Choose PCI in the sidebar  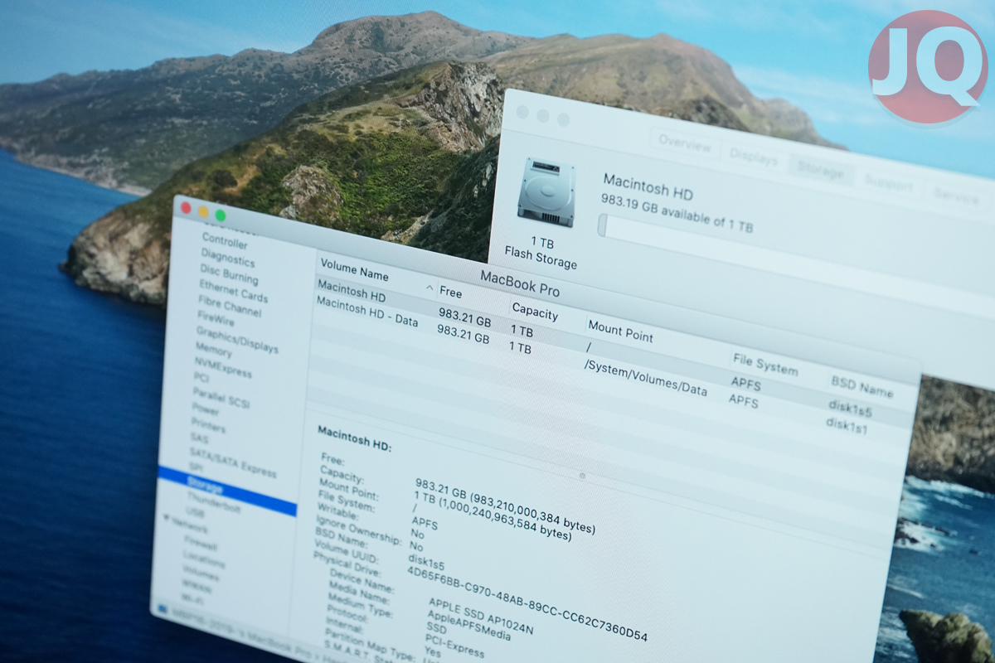(x=201, y=378)
